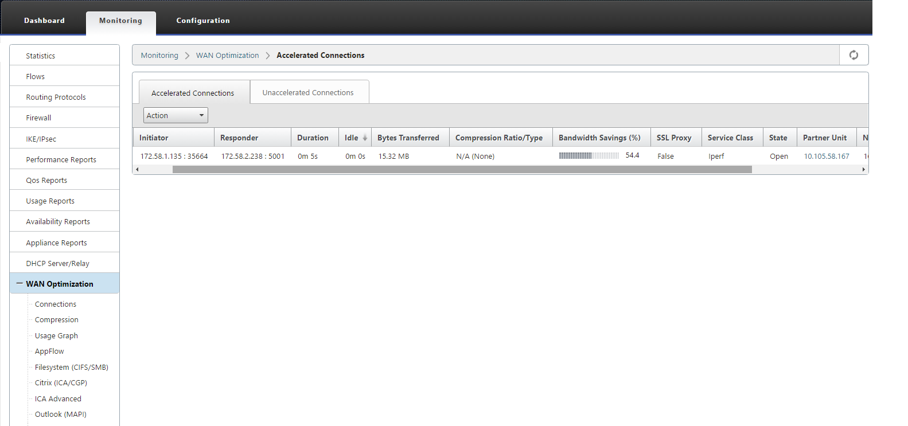Select responder cell 172.58.2.238 : 5001
This screenshot has height=426, width=908.
click(x=252, y=156)
